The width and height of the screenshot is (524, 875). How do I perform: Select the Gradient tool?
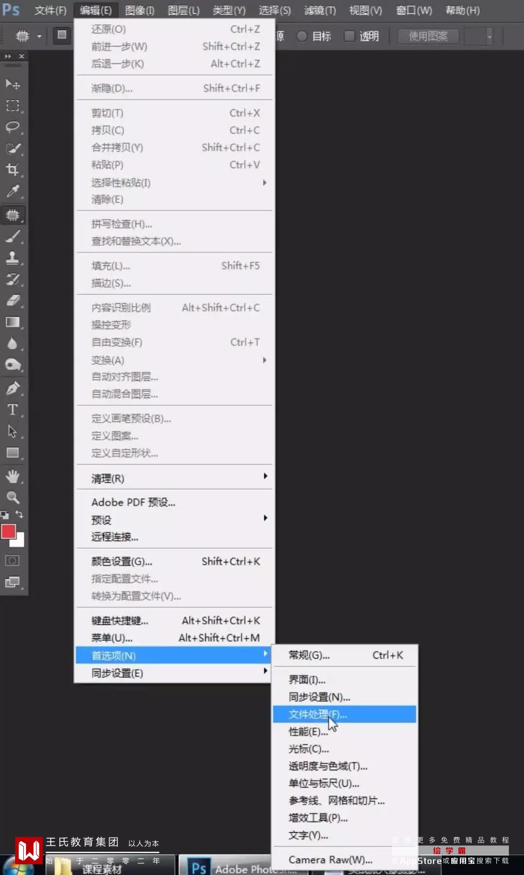coord(13,322)
